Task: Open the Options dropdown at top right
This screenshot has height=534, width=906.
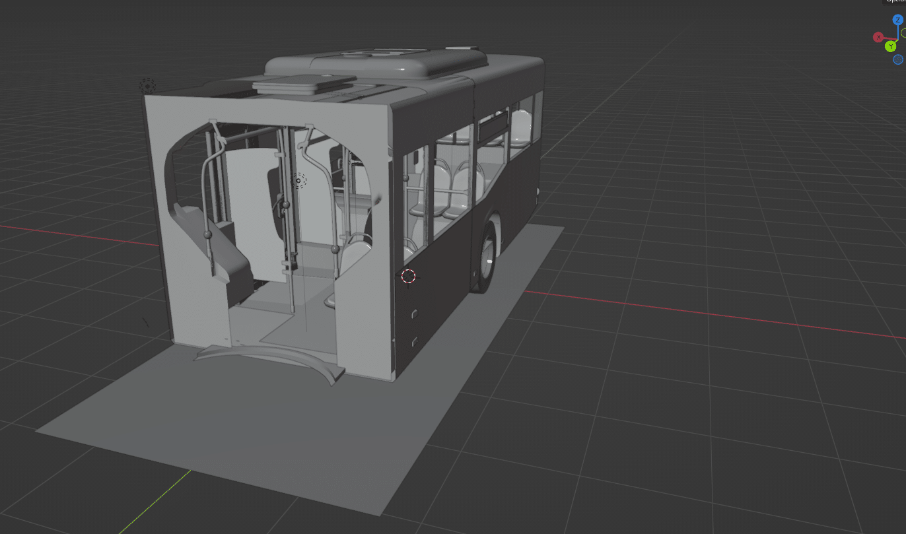Action: [895, 2]
